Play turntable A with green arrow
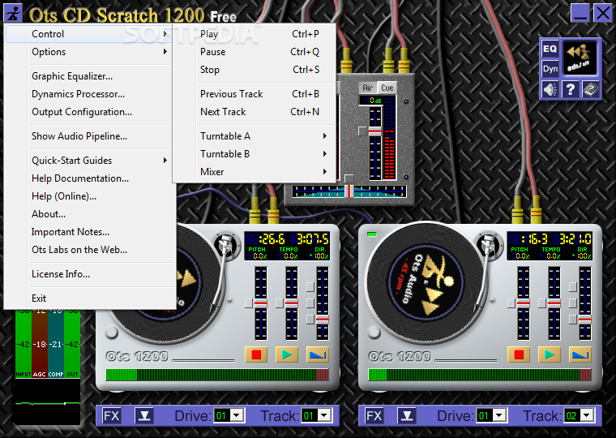616x438 pixels. 287,354
